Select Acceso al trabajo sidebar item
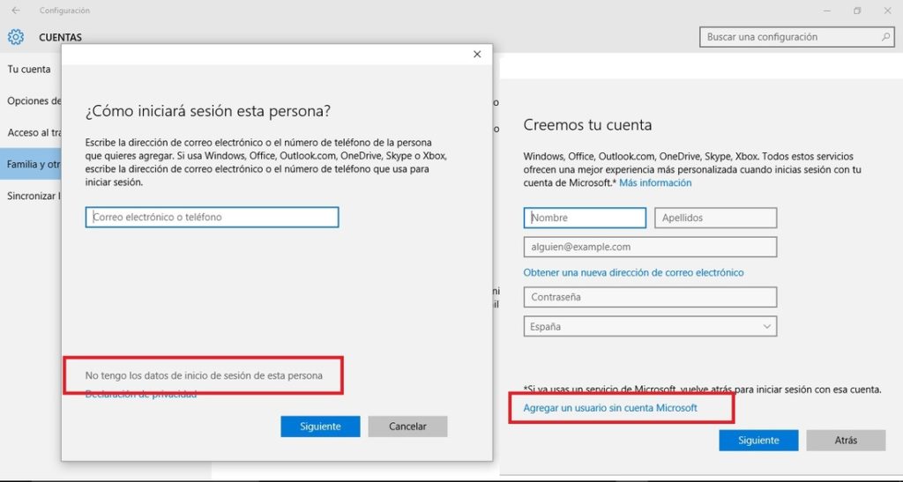 pos(34,133)
